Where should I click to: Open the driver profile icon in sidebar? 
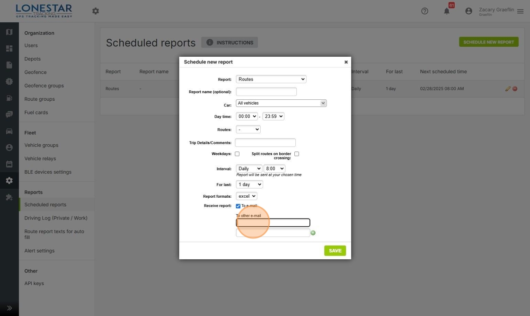tap(9, 147)
